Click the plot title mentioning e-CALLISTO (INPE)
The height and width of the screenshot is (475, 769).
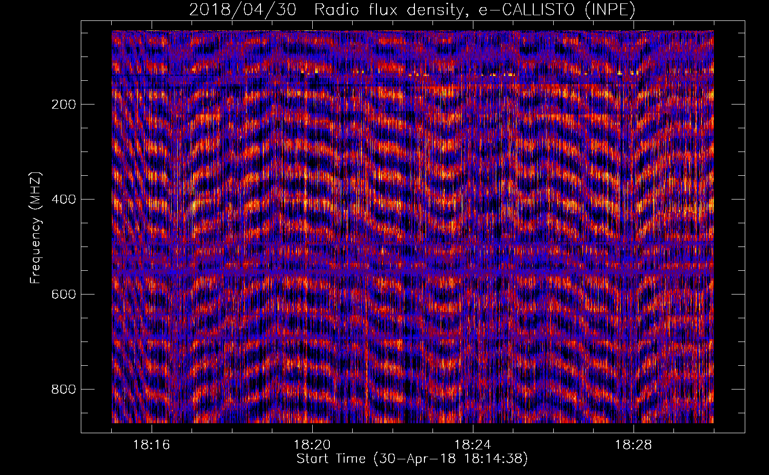412,9
